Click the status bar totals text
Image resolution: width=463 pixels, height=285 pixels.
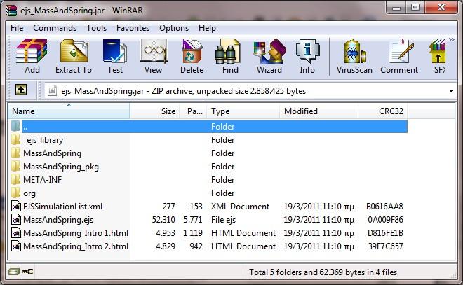(323, 272)
